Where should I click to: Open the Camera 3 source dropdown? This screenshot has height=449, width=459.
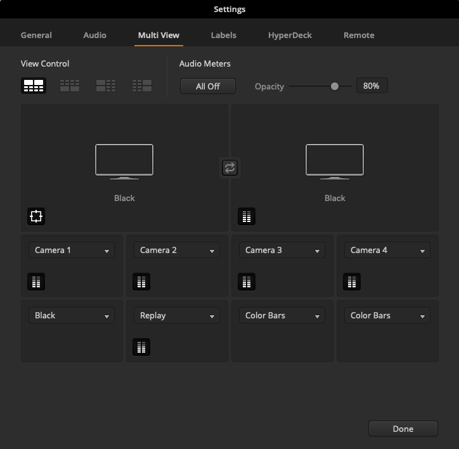[x=281, y=251]
